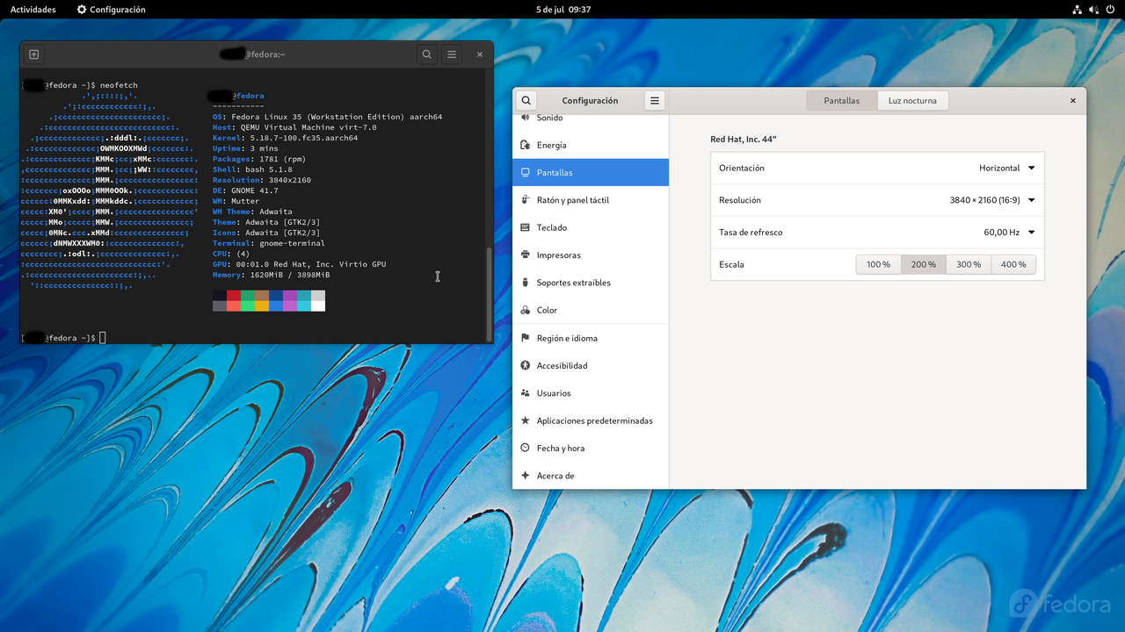Close the terminal window
This screenshot has width=1125, height=632.
pos(480,54)
